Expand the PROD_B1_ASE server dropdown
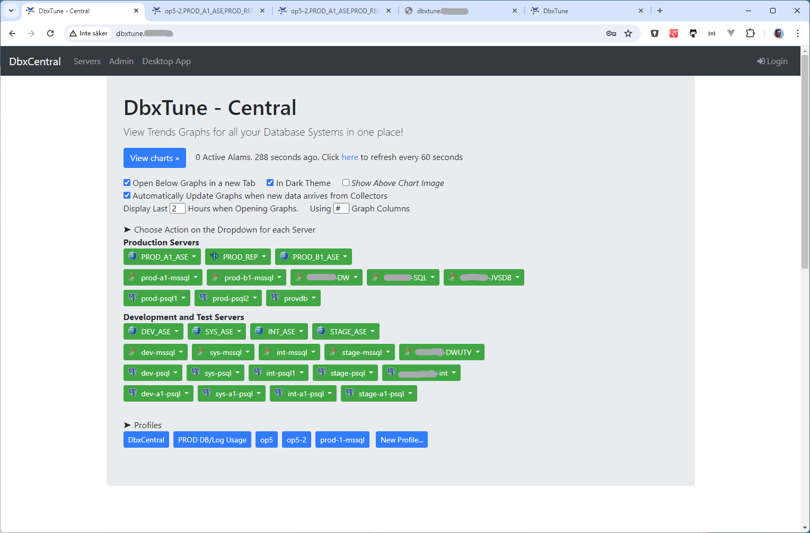 point(313,257)
